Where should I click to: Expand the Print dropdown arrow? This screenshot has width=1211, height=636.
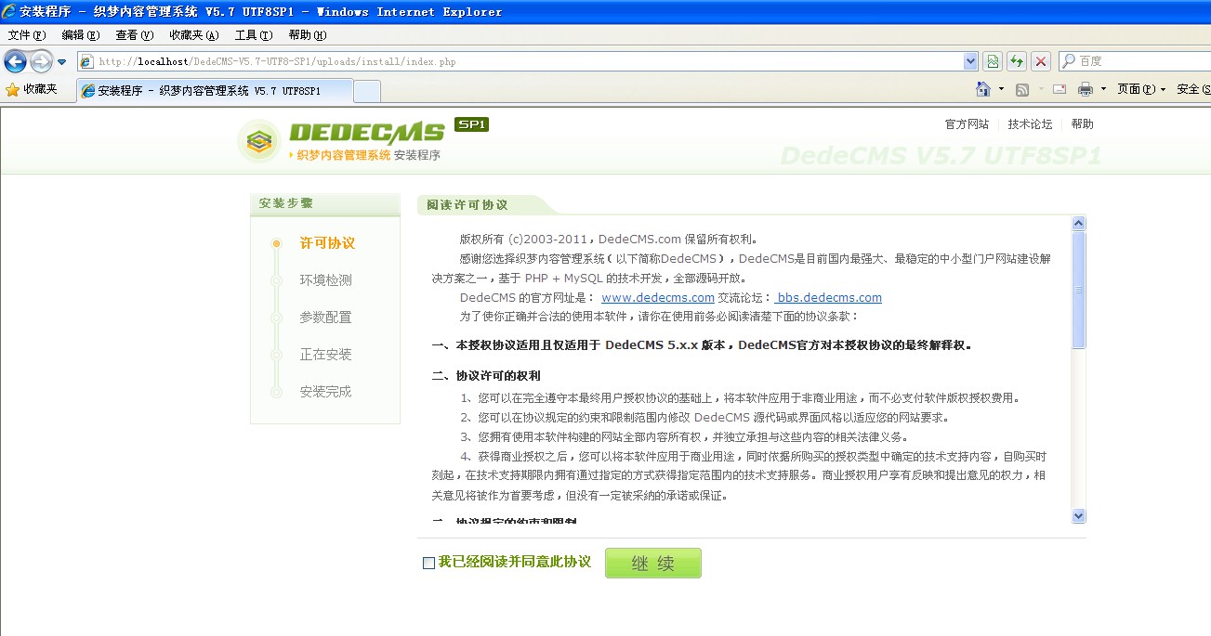coord(1103,89)
